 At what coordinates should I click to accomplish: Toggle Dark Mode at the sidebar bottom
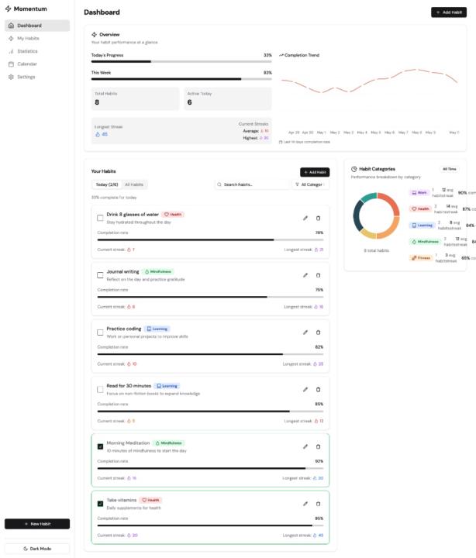tap(37, 549)
